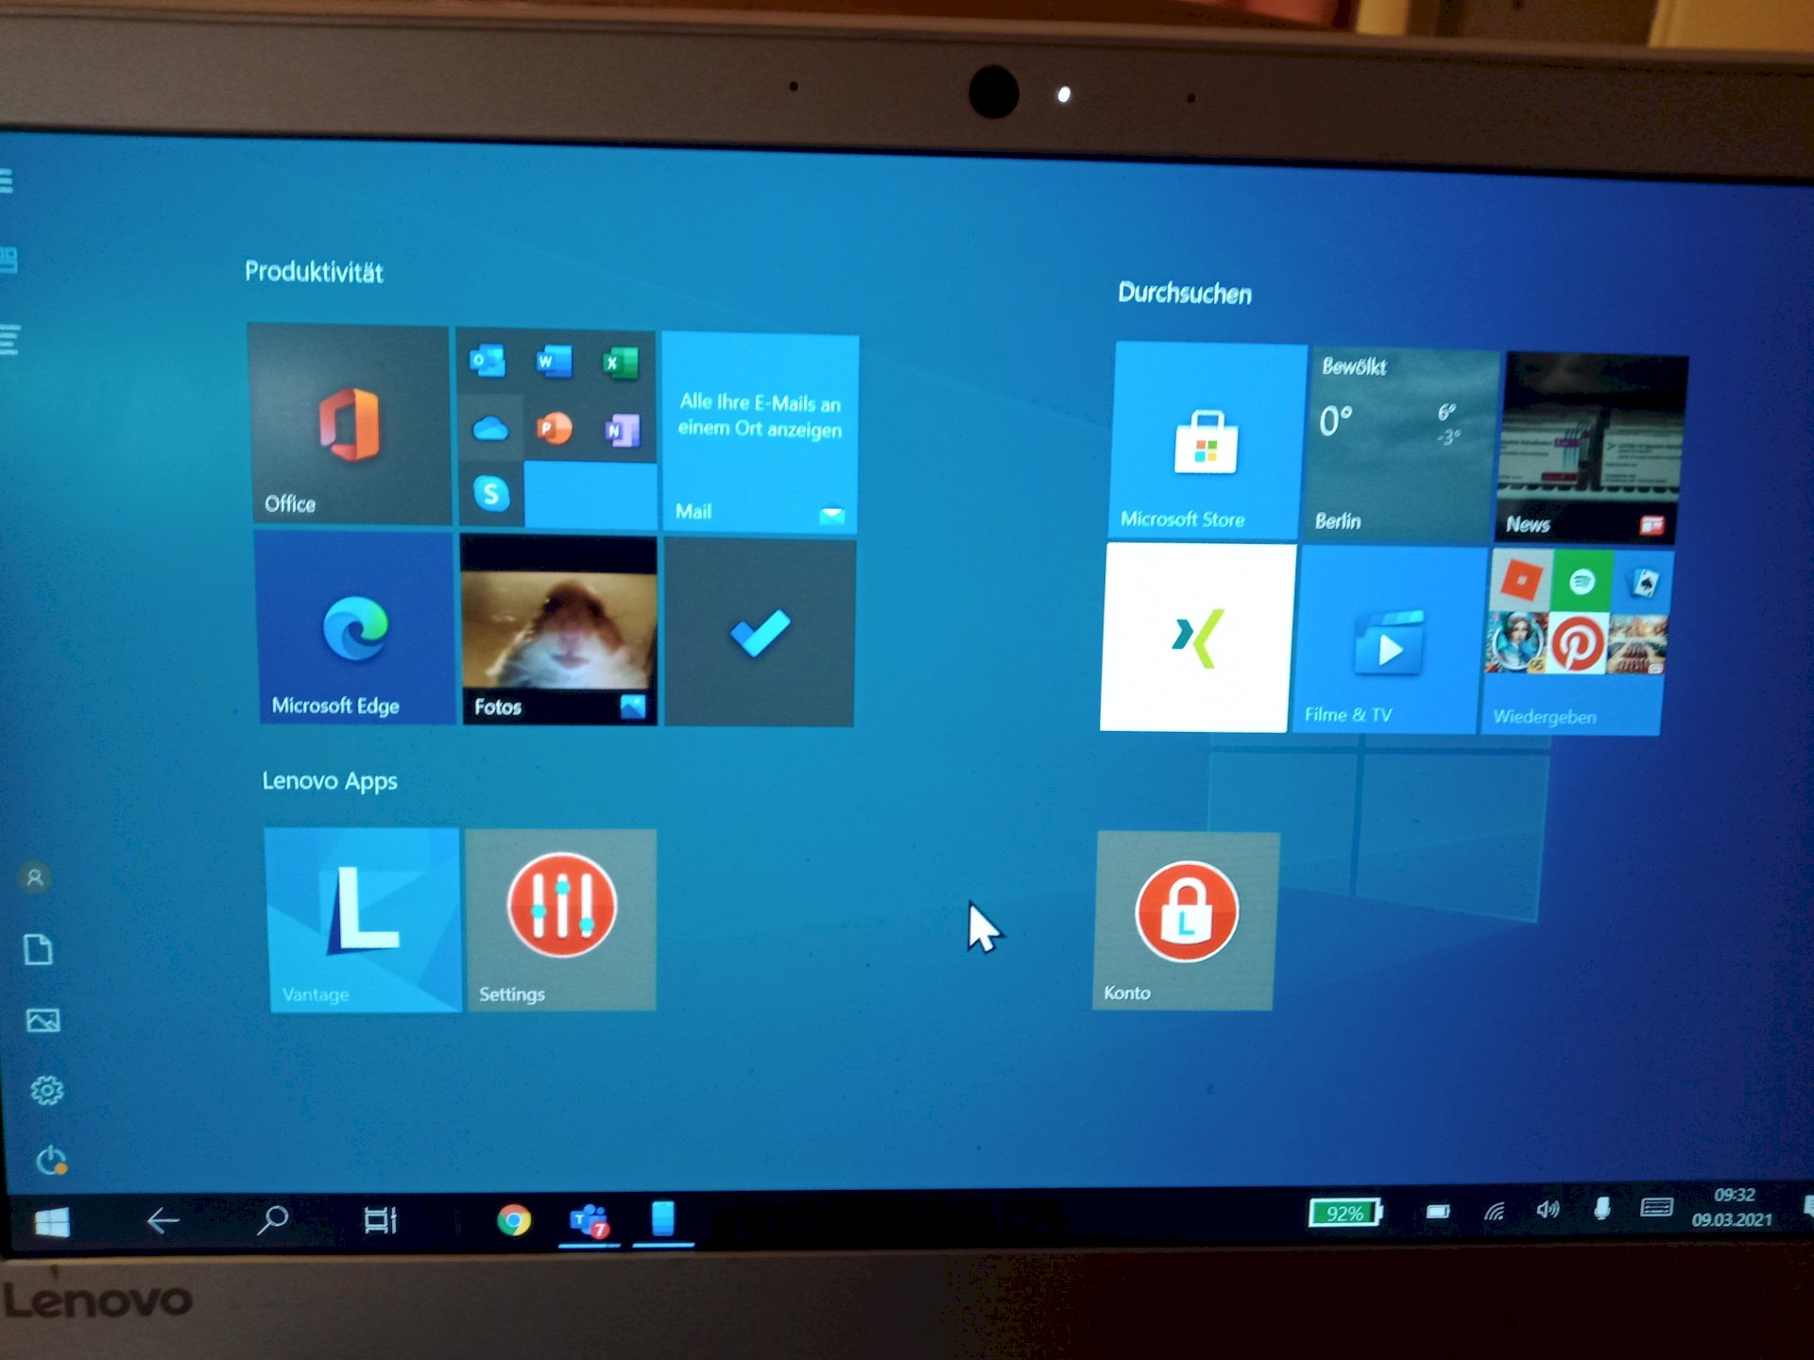
Task: Show pinned tiles view in Start sidebar
Action: [x=9, y=260]
